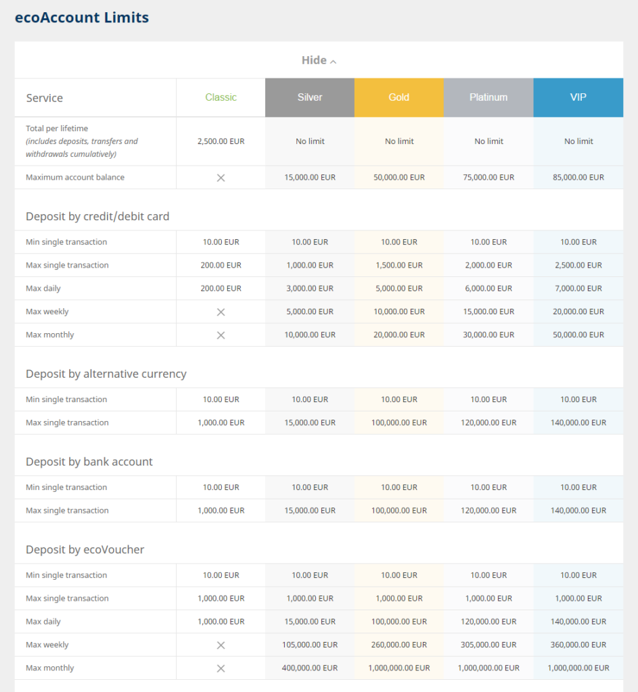Click the 'Max monthly' label under ecoVoucher
638x692 pixels.
[x=50, y=668]
